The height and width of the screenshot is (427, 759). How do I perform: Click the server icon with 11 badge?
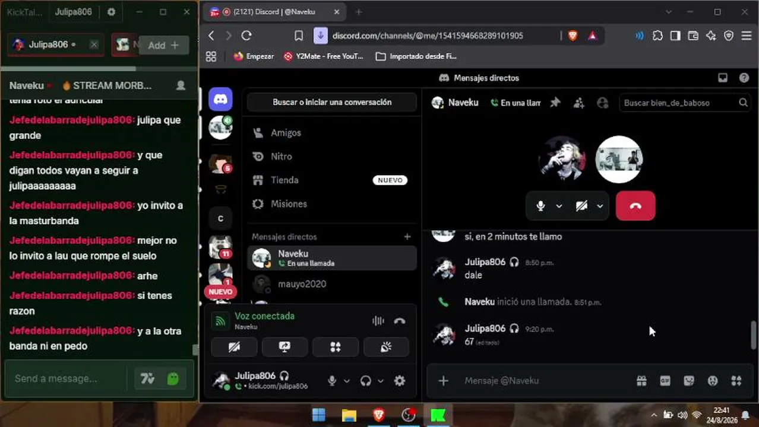(220, 247)
